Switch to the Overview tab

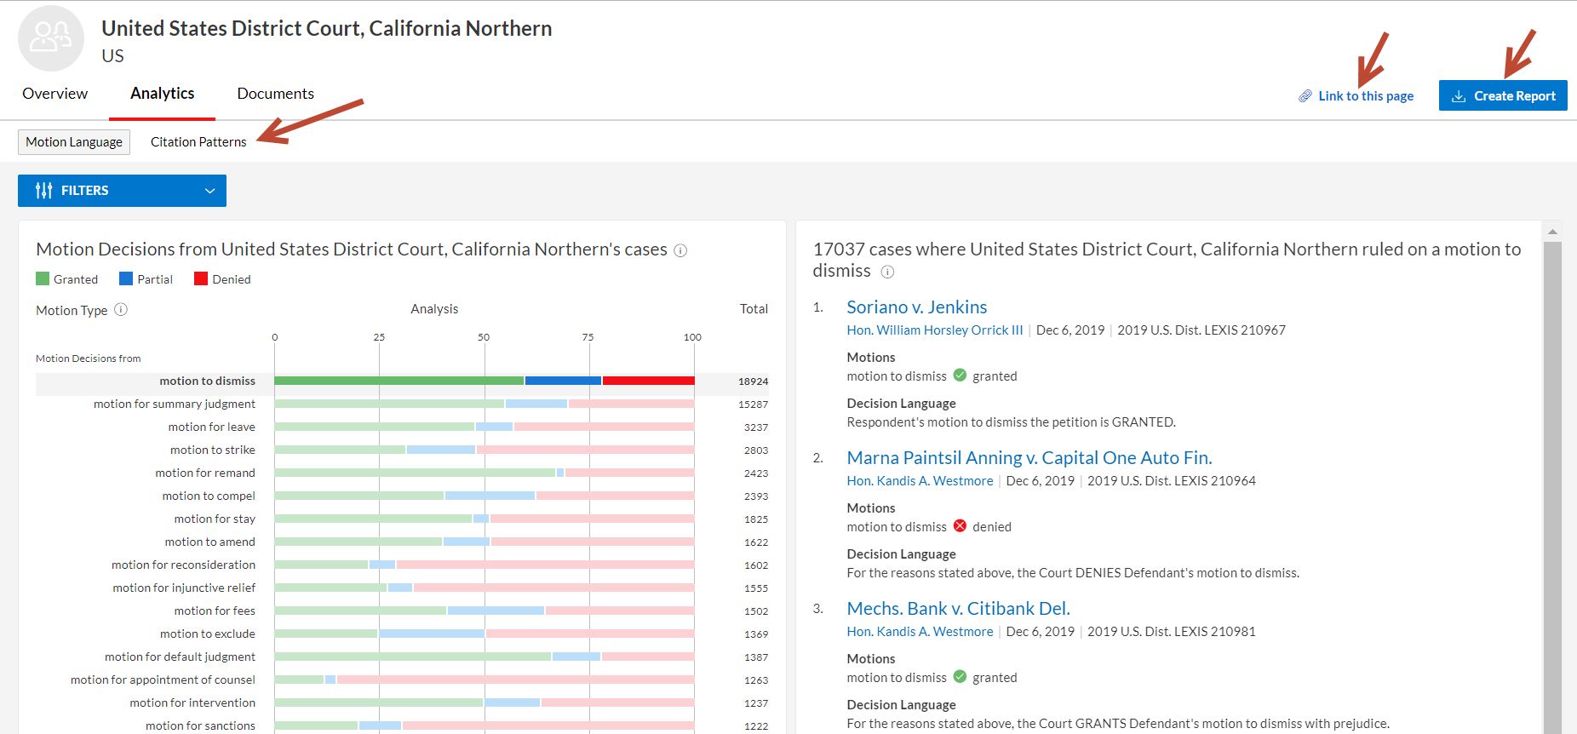(x=54, y=94)
